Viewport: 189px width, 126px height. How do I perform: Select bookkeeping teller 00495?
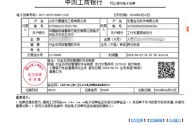click(x=105, y=90)
